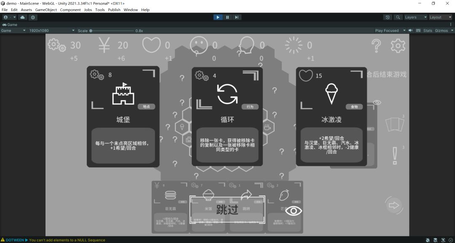Viewport: 455px width, 243px height.
Task: Pause the game with the Pause button
Action: click(227, 17)
